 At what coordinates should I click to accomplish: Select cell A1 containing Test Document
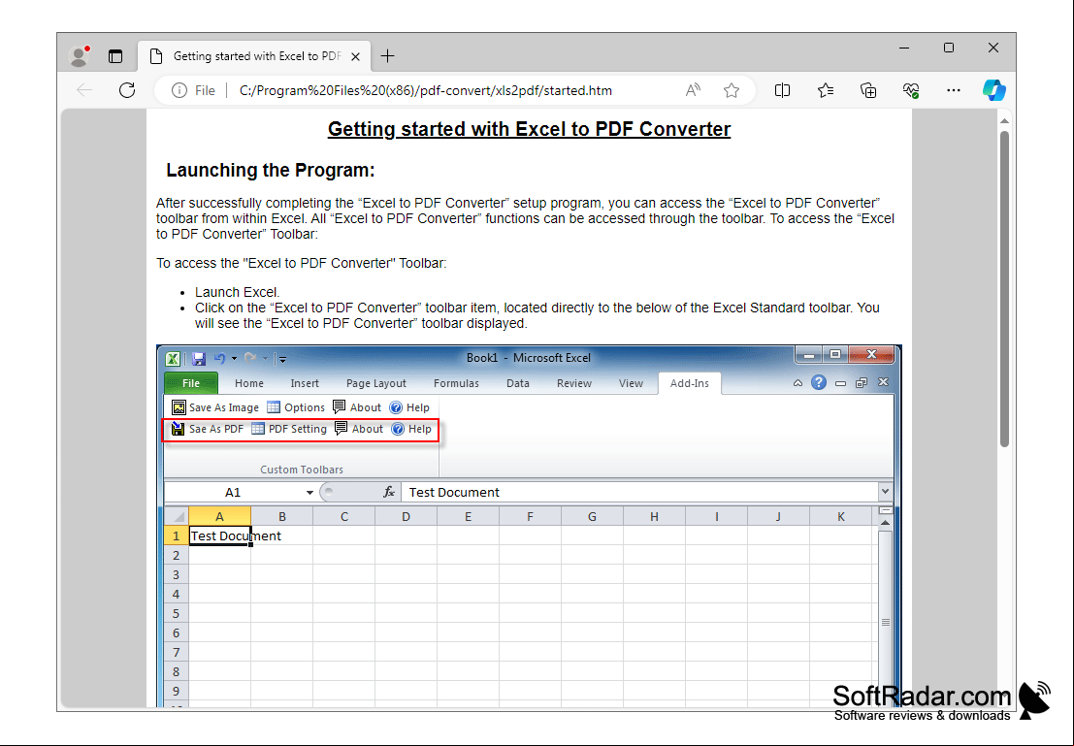[219, 535]
